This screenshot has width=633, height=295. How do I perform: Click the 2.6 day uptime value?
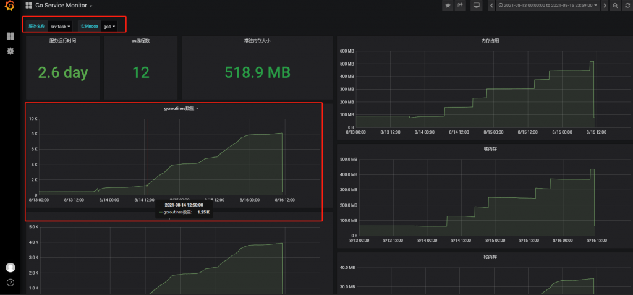tap(62, 72)
